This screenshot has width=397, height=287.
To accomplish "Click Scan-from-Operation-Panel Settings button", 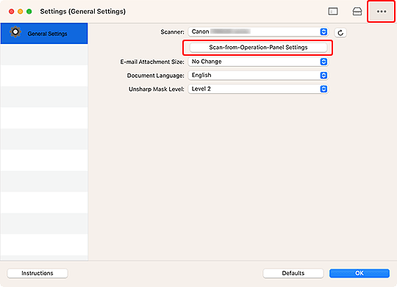I will point(258,48).
